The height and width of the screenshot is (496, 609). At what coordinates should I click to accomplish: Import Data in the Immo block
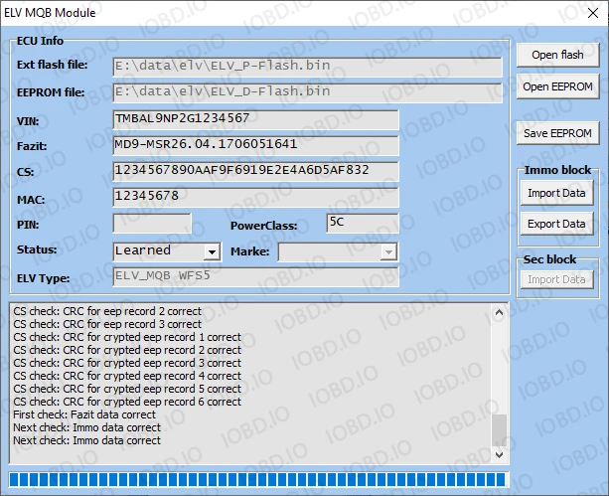click(x=556, y=193)
